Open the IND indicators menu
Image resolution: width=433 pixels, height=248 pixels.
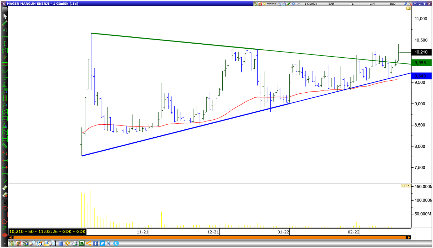tap(393, 4)
